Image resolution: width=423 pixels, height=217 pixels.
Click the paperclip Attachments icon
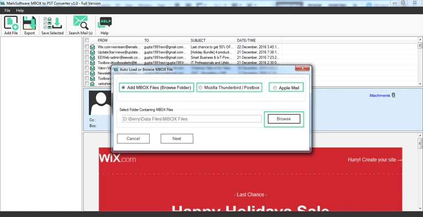point(393,95)
